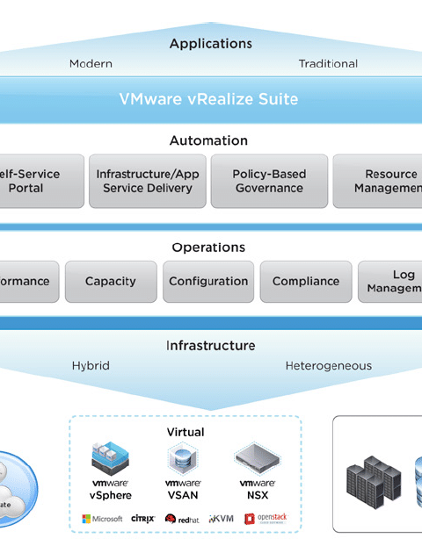Click the Hybrid label
The width and height of the screenshot is (422, 553).
pyautogui.click(x=91, y=366)
